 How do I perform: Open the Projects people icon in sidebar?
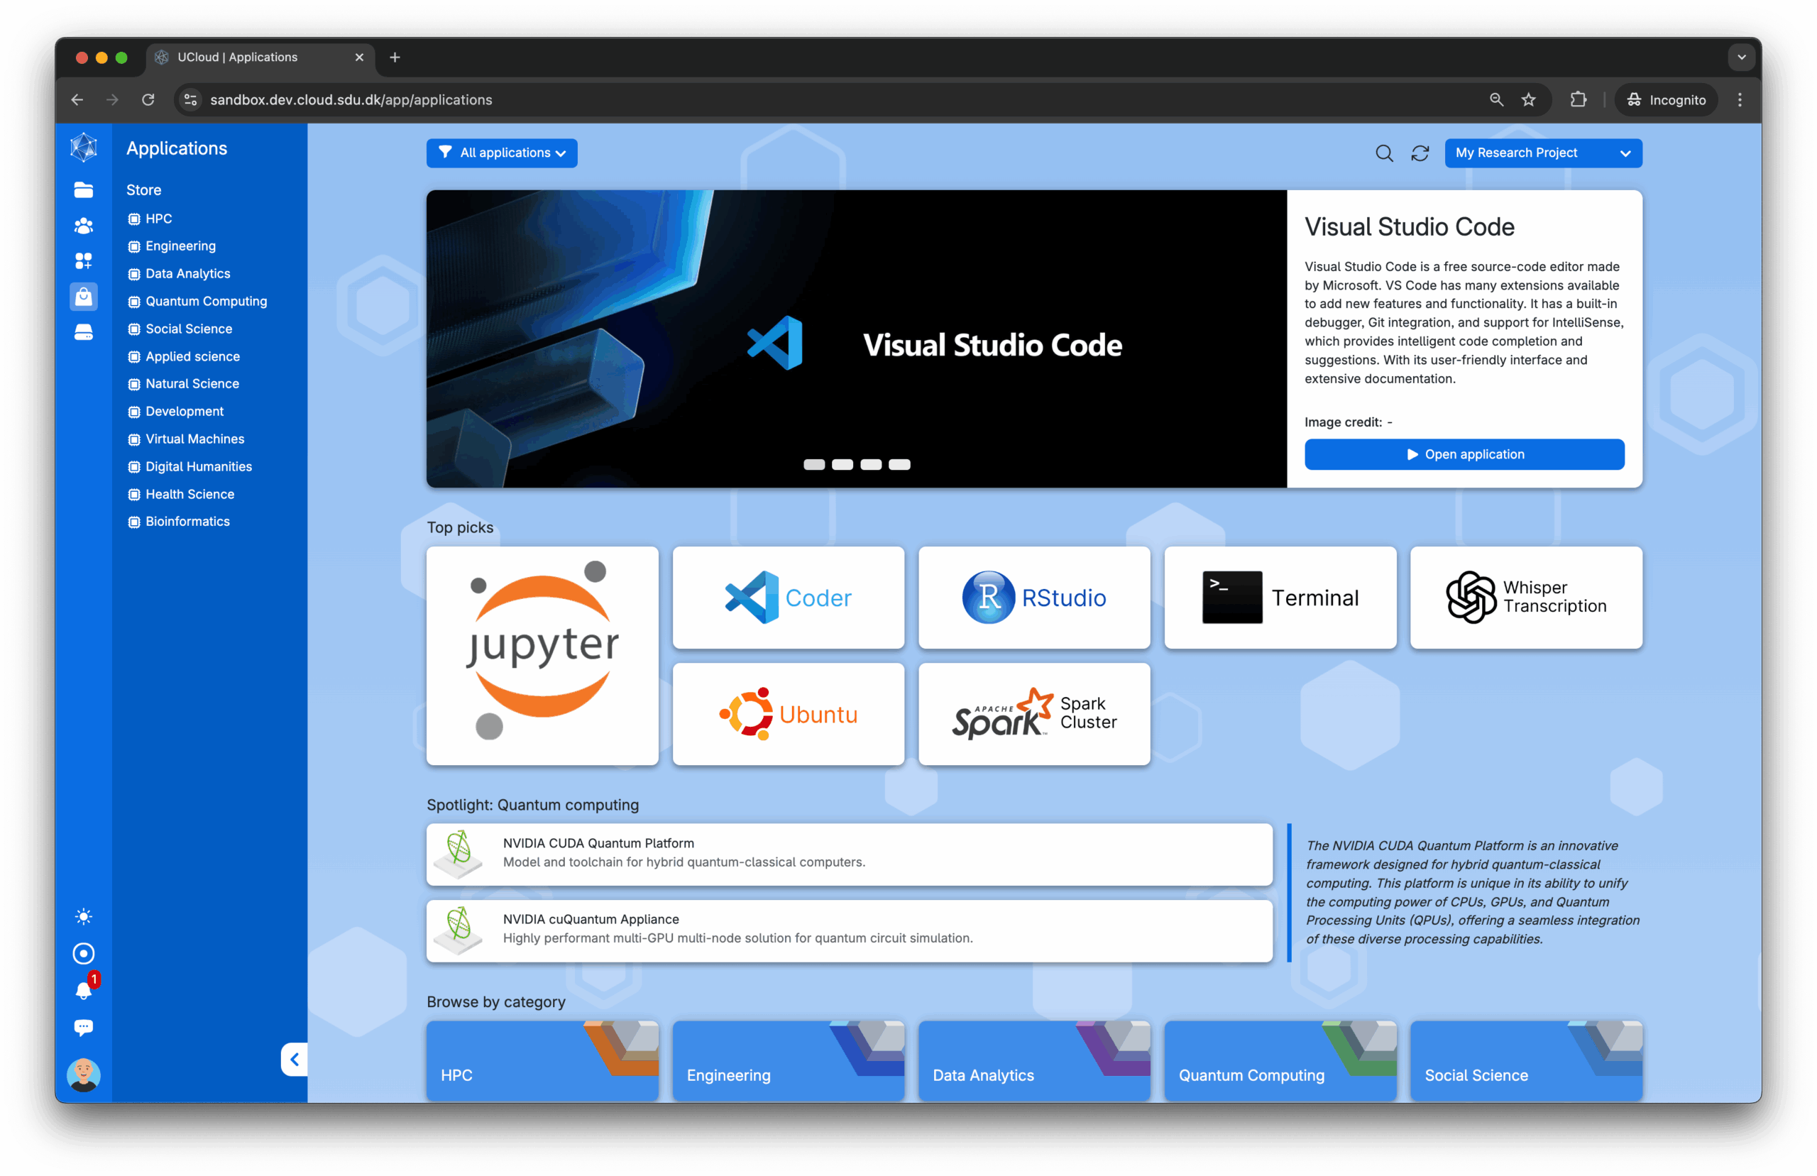click(x=83, y=225)
